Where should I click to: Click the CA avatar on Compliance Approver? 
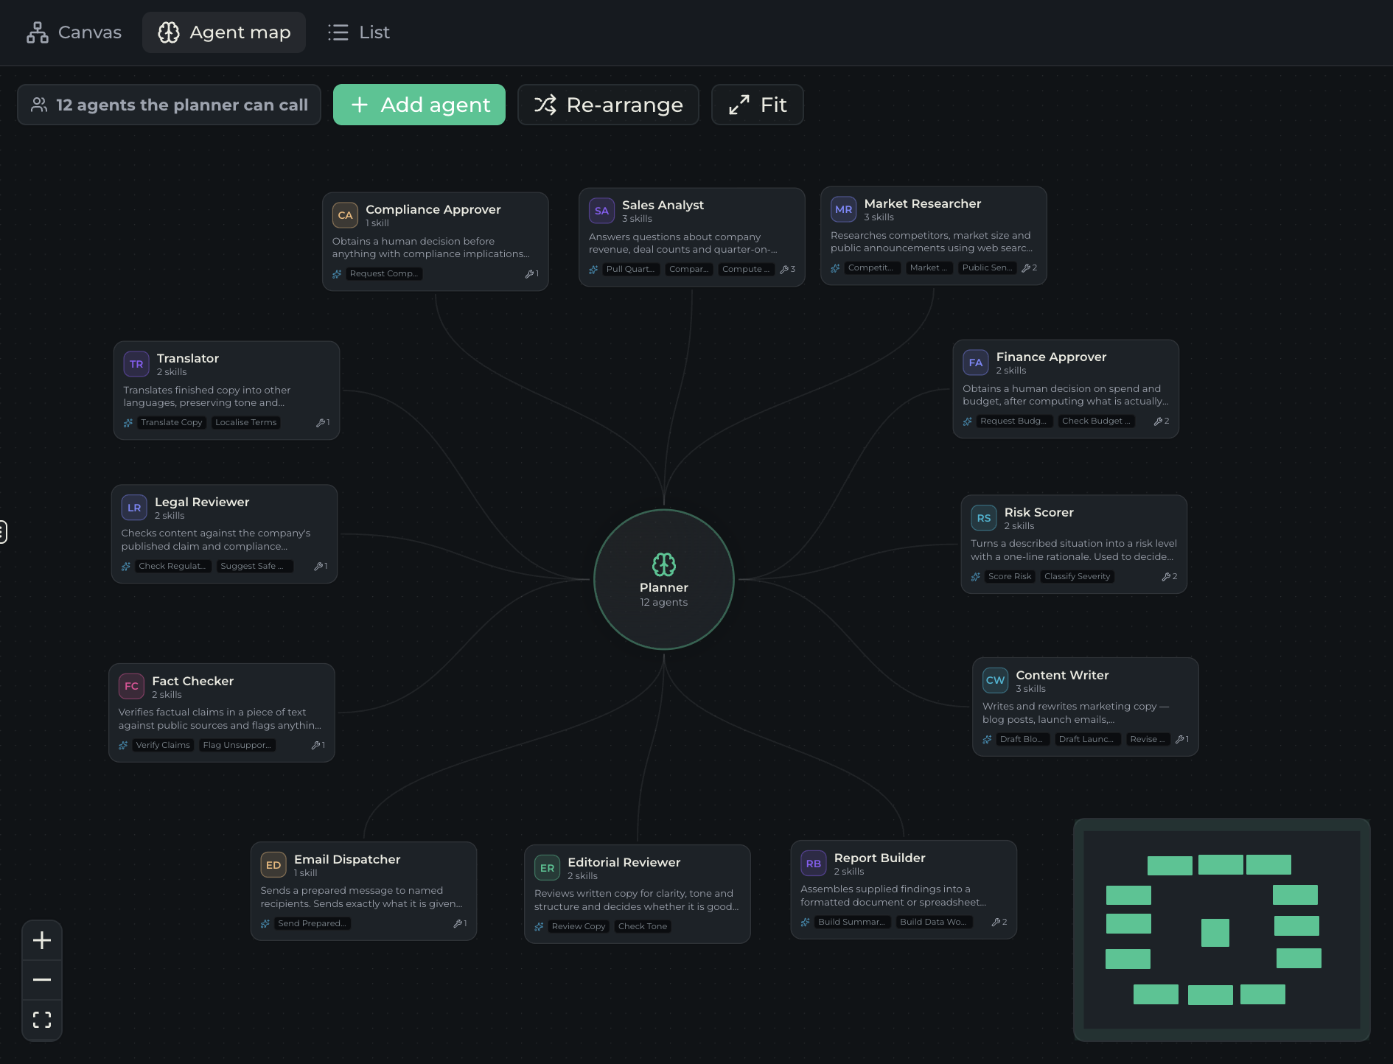[x=345, y=215]
